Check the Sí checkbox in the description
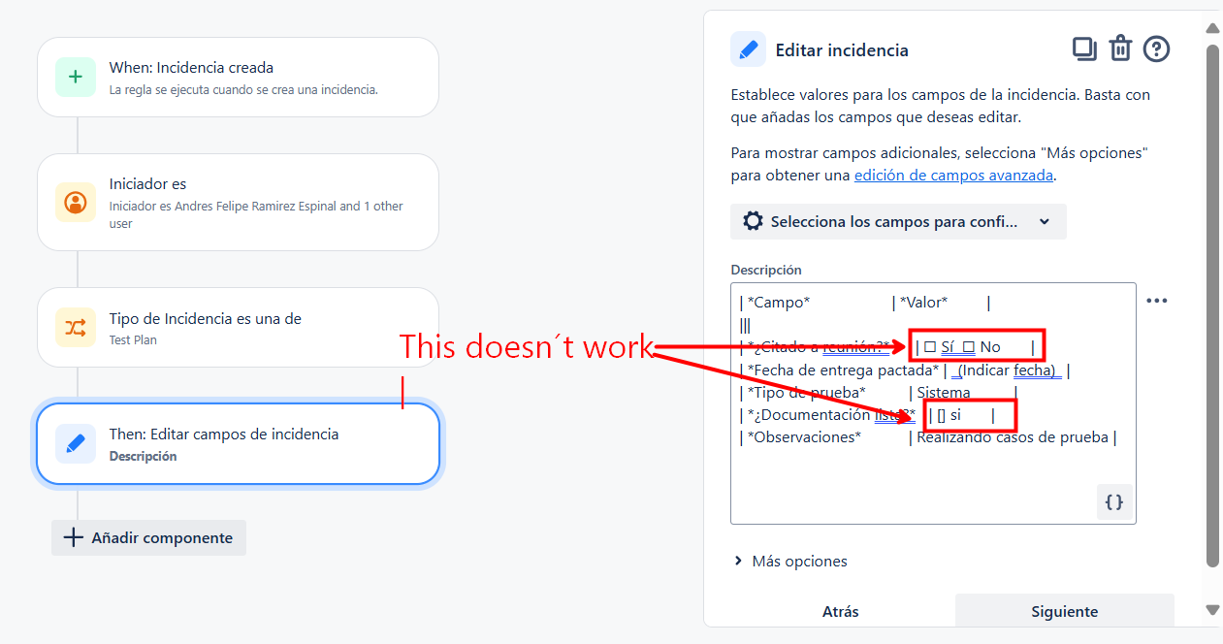1223x644 pixels. click(x=929, y=345)
